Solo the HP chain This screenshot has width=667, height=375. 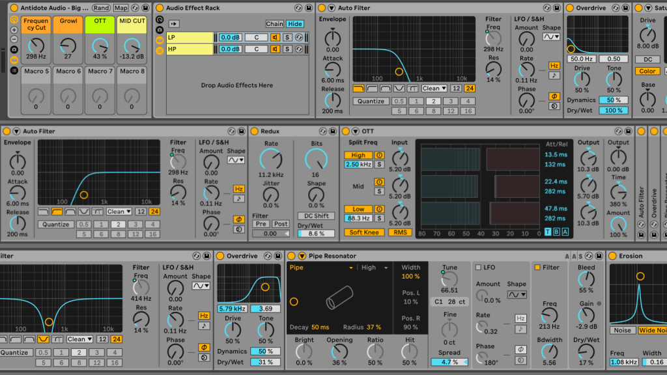tap(287, 49)
